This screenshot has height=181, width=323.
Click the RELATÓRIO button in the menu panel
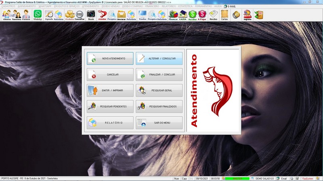click(110, 123)
